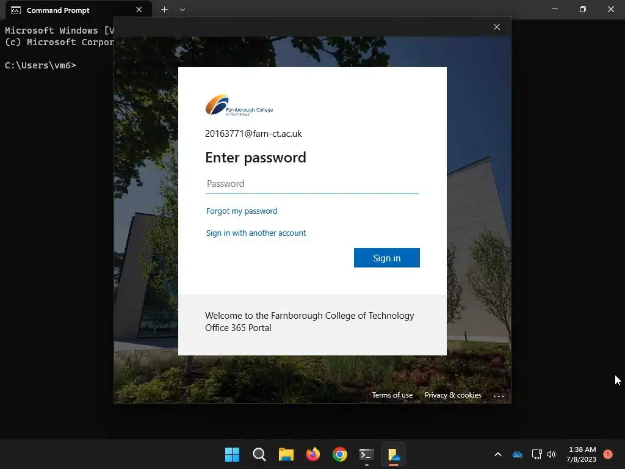Close the Command Prompt tab
The height and width of the screenshot is (469, 625).
coord(139,10)
